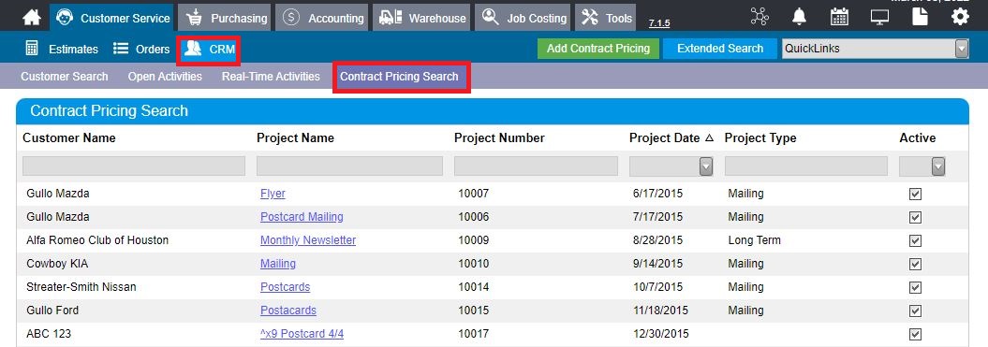Image resolution: width=988 pixels, height=347 pixels.
Task: Open the document page icon
Action: tap(920, 17)
